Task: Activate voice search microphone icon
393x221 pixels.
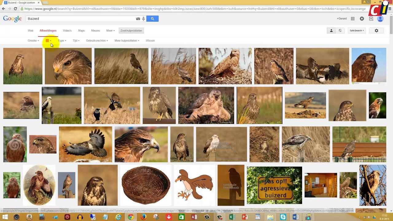Action: click(x=143, y=19)
